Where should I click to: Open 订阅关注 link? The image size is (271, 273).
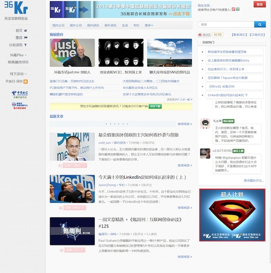[x=257, y=35]
